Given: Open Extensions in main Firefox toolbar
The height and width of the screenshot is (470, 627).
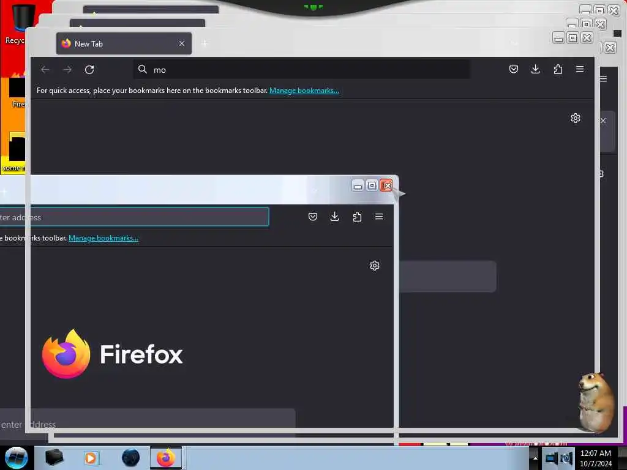Looking at the screenshot, I should tap(558, 70).
